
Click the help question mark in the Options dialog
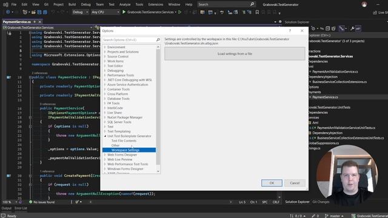point(290,31)
